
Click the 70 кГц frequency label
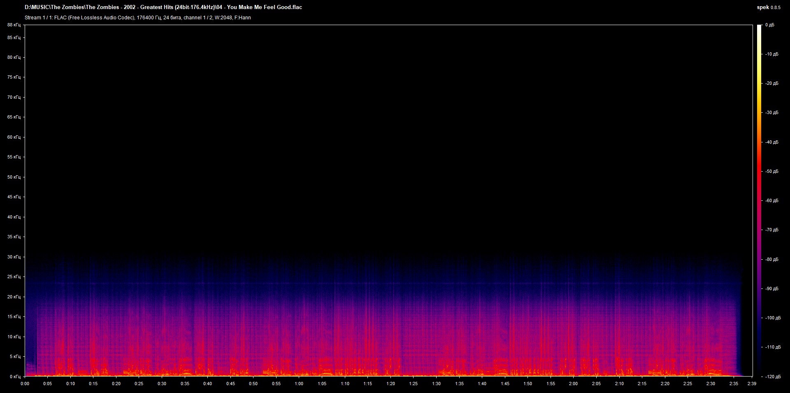point(14,97)
